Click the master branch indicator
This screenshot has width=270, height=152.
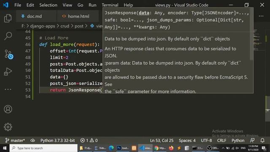tap(15, 141)
